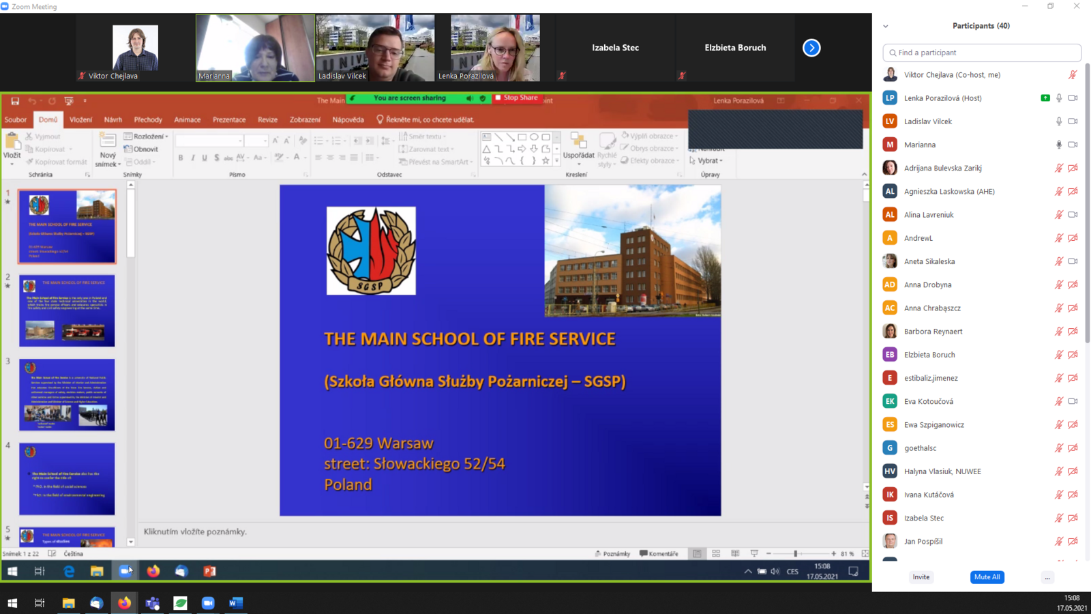1091x614 pixels.
Task: Switch to the Animace ribbon tab
Action: coord(187,120)
